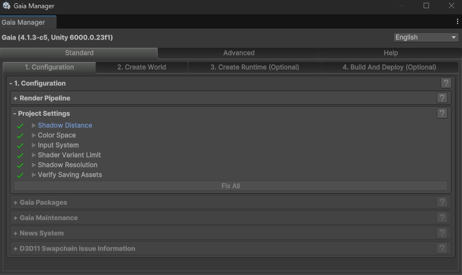Open the English language dropdown

(426, 37)
